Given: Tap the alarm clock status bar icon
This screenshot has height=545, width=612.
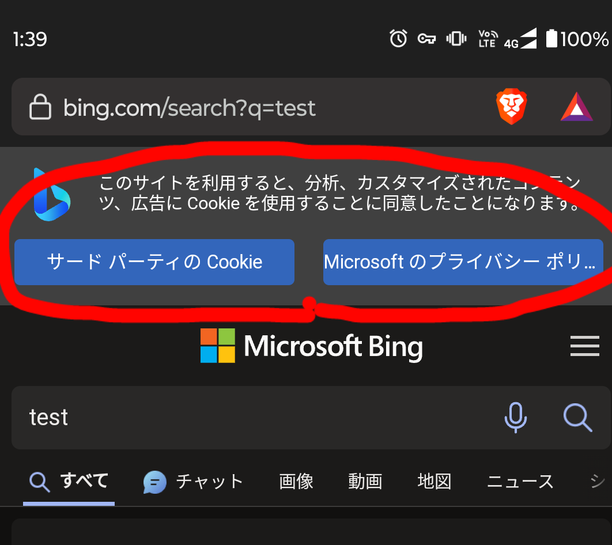Looking at the screenshot, I should [398, 39].
